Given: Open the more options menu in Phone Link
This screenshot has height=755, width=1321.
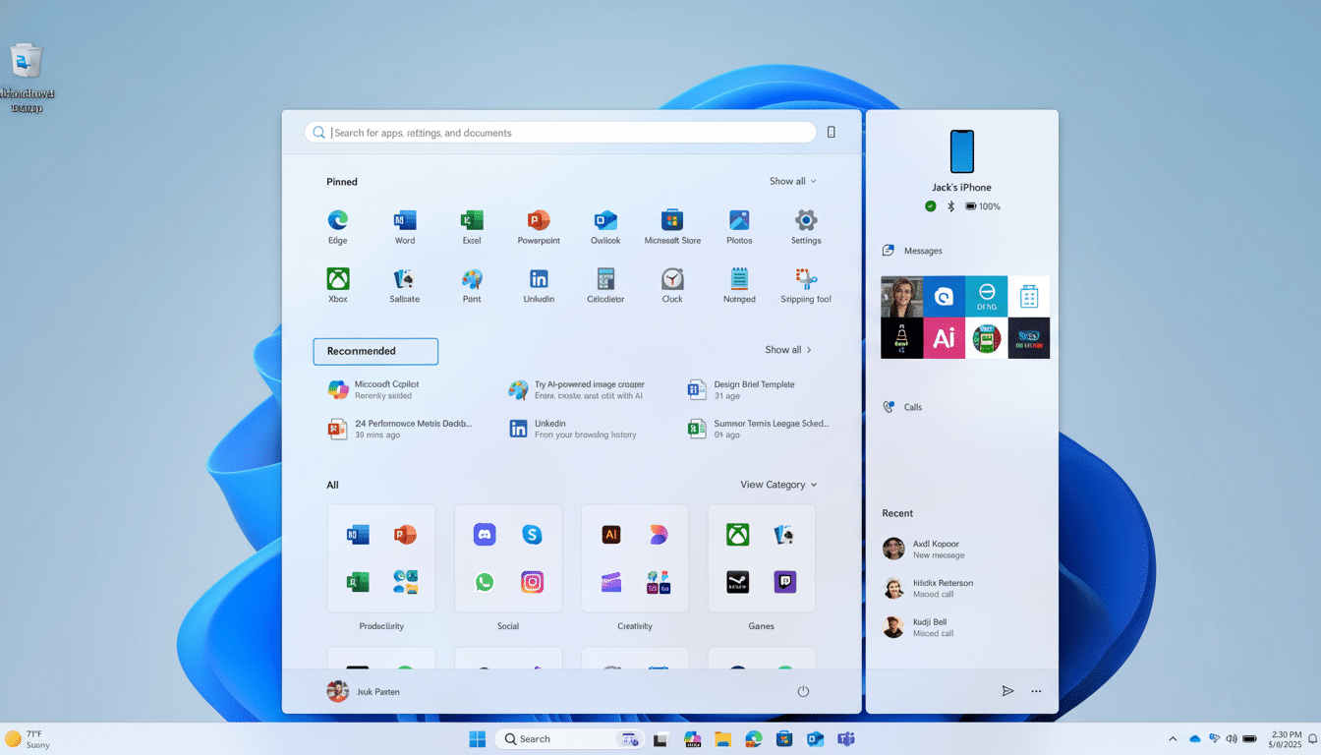Looking at the screenshot, I should click(1036, 691).
